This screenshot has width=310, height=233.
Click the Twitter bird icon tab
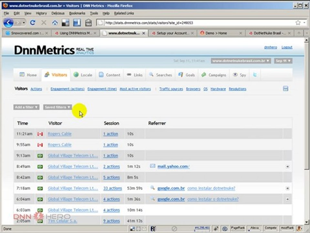255,75
